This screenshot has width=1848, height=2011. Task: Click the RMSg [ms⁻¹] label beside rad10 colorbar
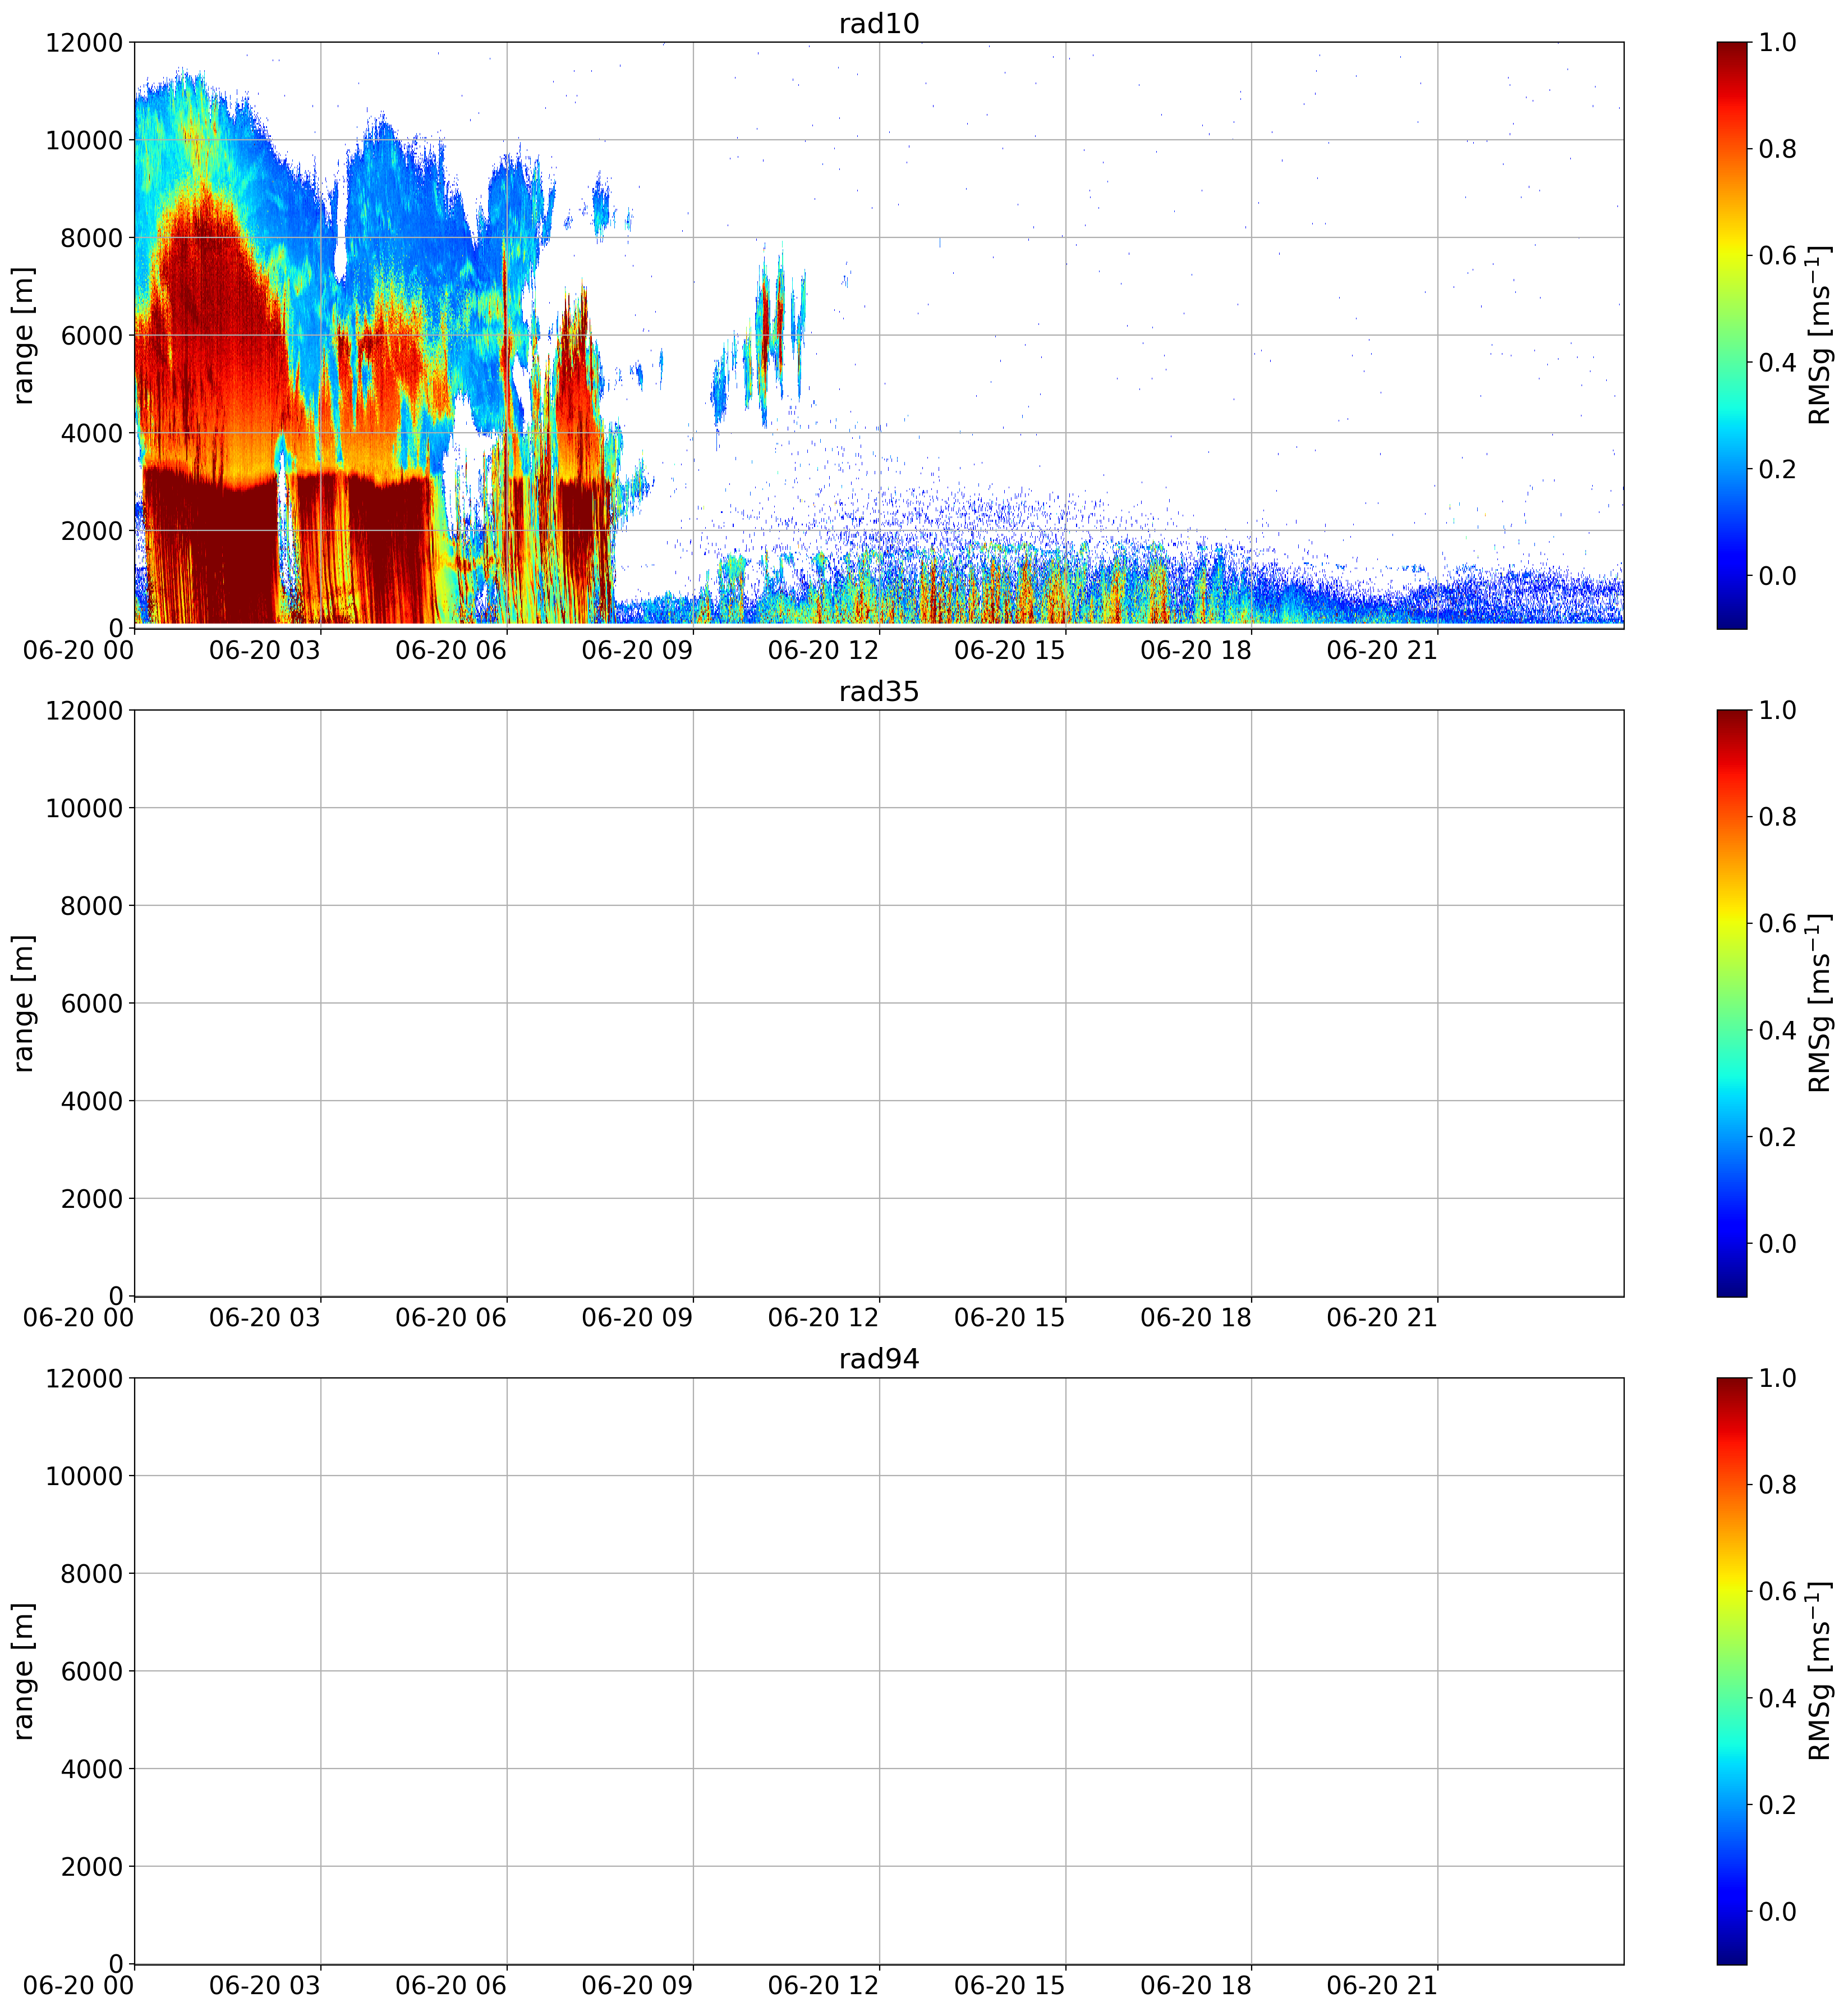point(1820,335)
